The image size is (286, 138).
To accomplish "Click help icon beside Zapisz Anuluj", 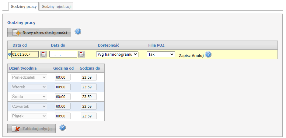I will click(x=208, y=54).
